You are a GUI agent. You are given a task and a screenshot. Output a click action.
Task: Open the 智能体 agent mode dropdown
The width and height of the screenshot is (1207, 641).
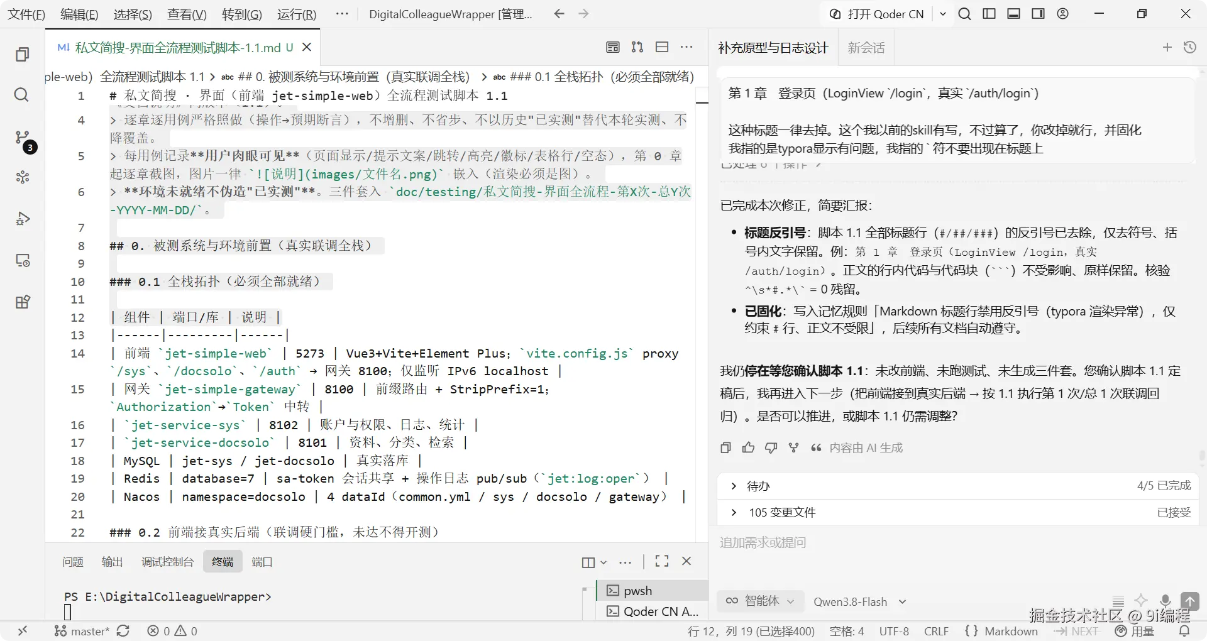[x=759, y=601]
